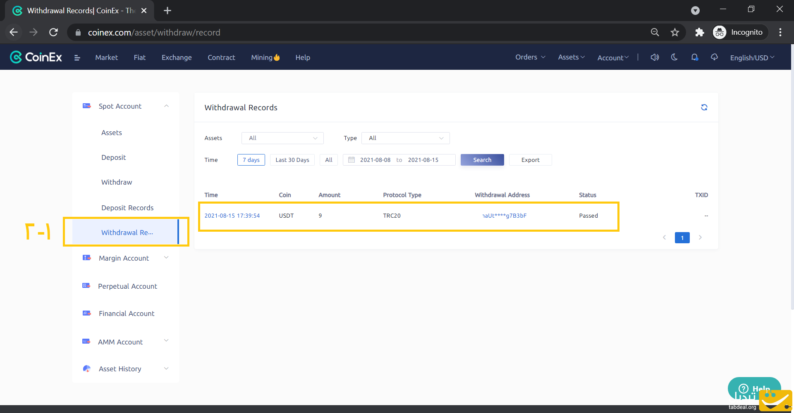Open Deposit in the sidebar
Screen dimensions: 794x413
pyautogui.click(x=113, y=157)
